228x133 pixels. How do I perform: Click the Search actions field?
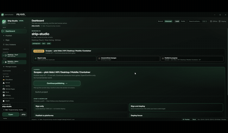[x=198, y=21]
